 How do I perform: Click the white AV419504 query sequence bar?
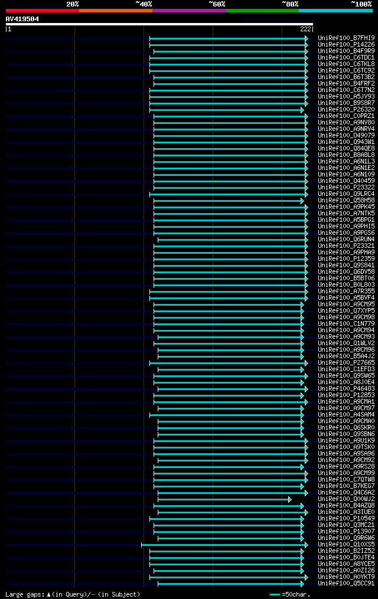point(159,24)
